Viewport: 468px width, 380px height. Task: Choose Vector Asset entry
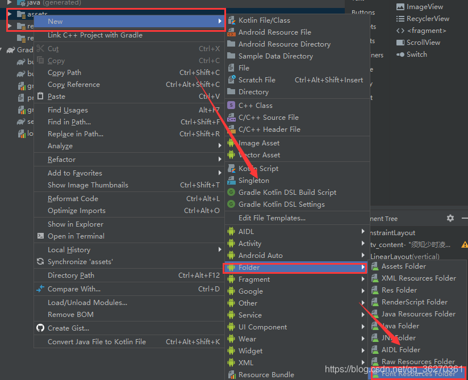coord(297,155)
